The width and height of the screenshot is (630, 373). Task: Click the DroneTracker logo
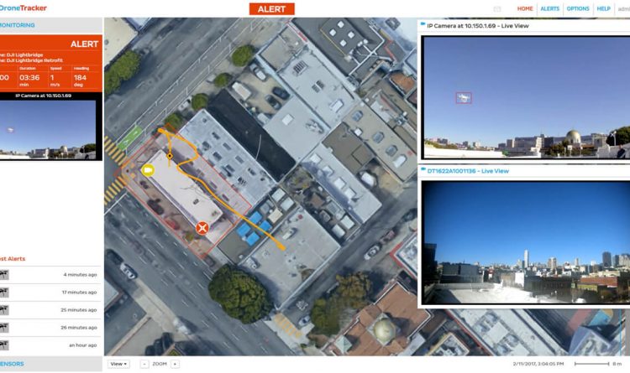tap(23, 8)
